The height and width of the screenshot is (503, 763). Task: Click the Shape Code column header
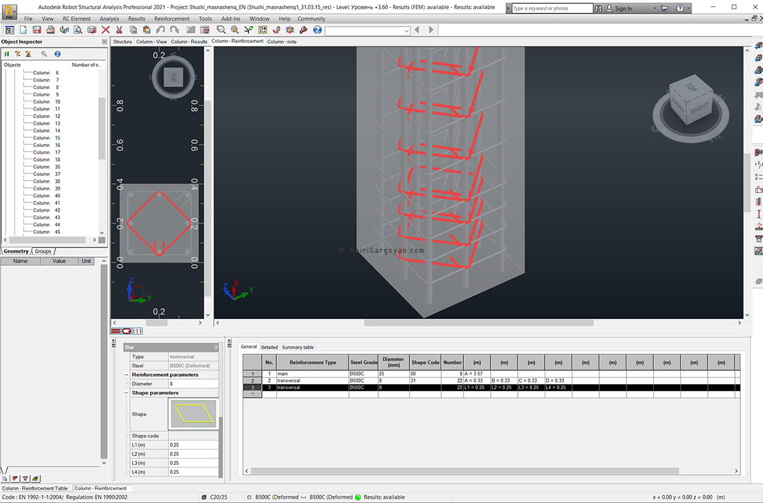click(x=425, y=363)
